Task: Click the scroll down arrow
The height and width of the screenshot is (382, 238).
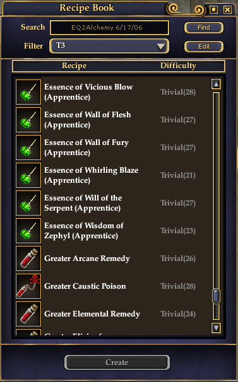Action: tap(216, 328)
